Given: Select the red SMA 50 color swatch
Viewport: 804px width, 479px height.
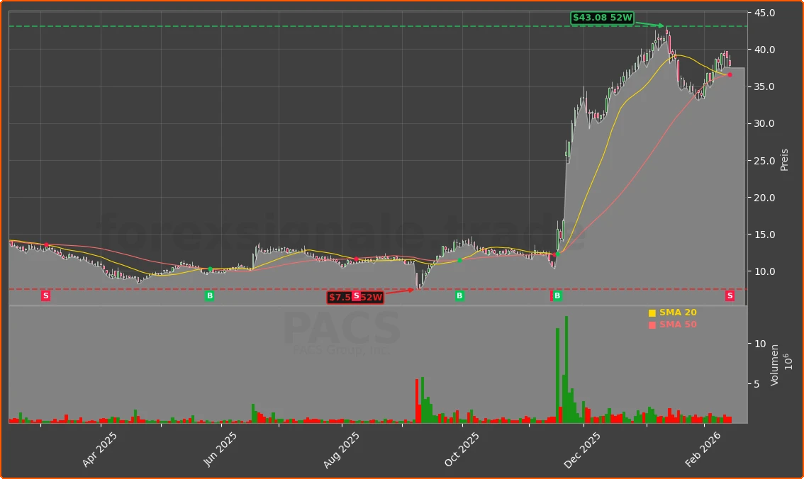Looking at the screenshot, I should tap(653, 324).
